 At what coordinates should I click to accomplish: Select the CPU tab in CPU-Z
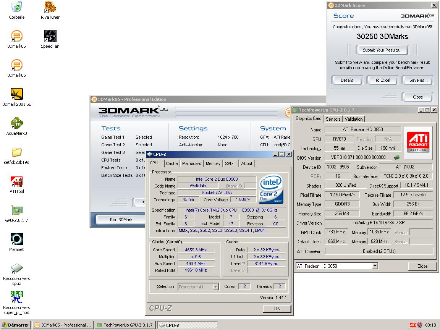(x=154, y=163)
